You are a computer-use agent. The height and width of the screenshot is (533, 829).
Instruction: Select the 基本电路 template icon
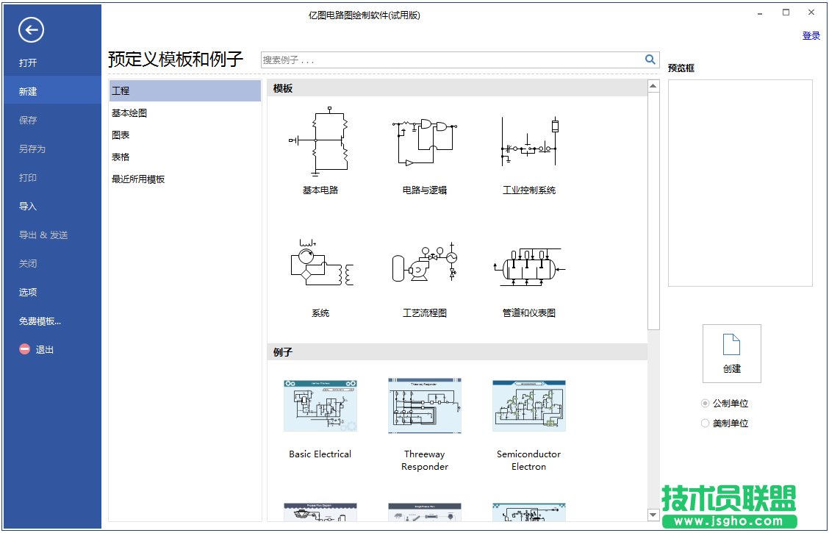click(319, 143)
